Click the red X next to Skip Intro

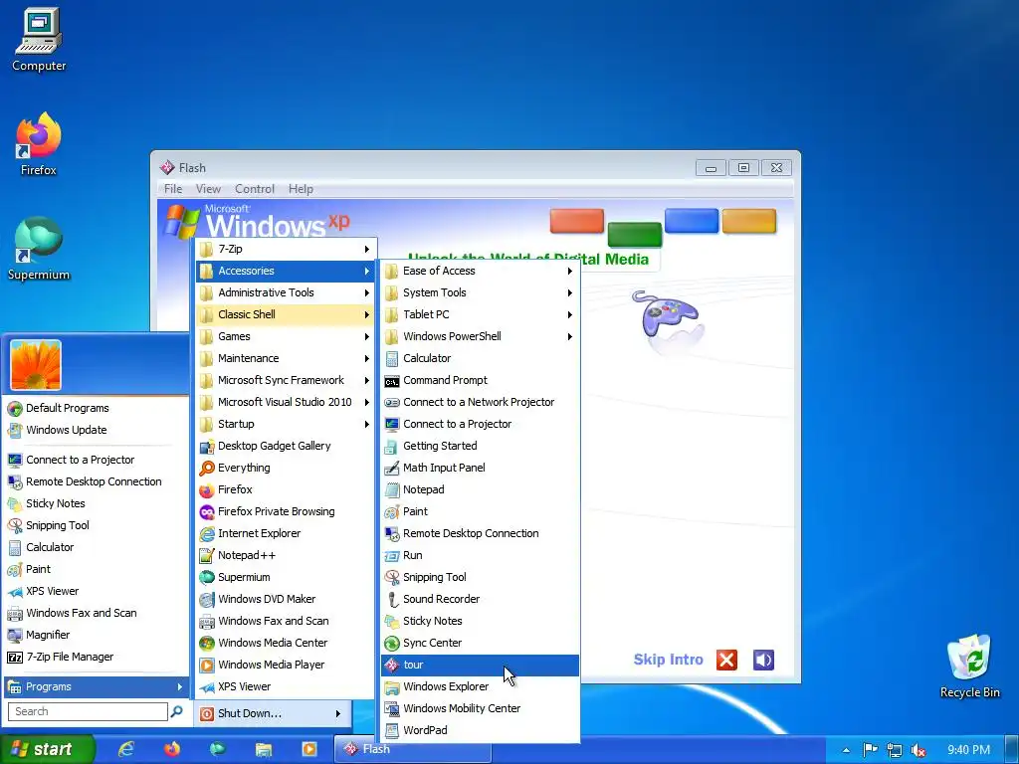pyautogui.click(x=726, y=661)
